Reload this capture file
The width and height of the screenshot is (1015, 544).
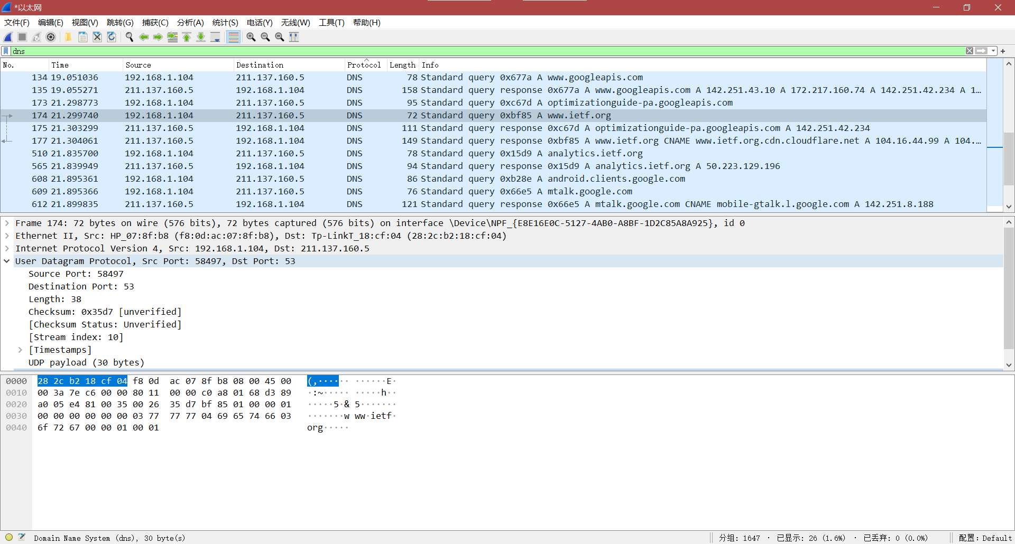(x=112, y=37)
